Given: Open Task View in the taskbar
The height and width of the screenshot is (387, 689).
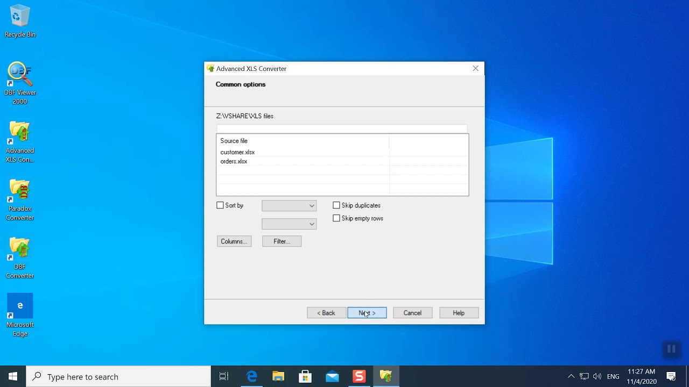Looking at the screenshot, I should point(224,376).
